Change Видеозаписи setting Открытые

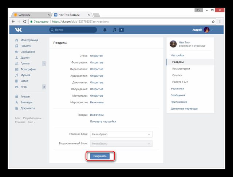tap(96, 69)
